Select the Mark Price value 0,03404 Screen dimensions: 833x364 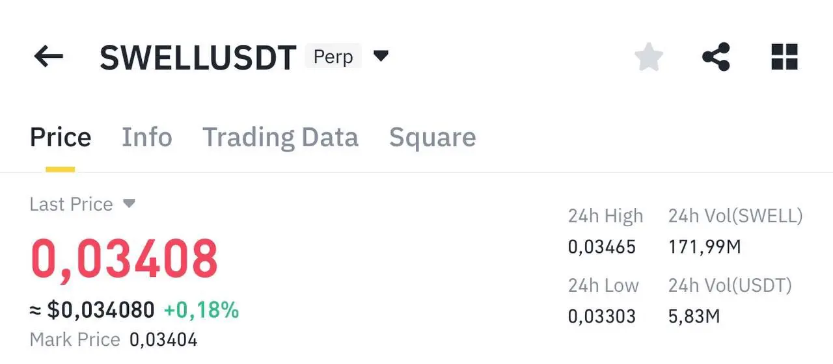coord(163,339)
